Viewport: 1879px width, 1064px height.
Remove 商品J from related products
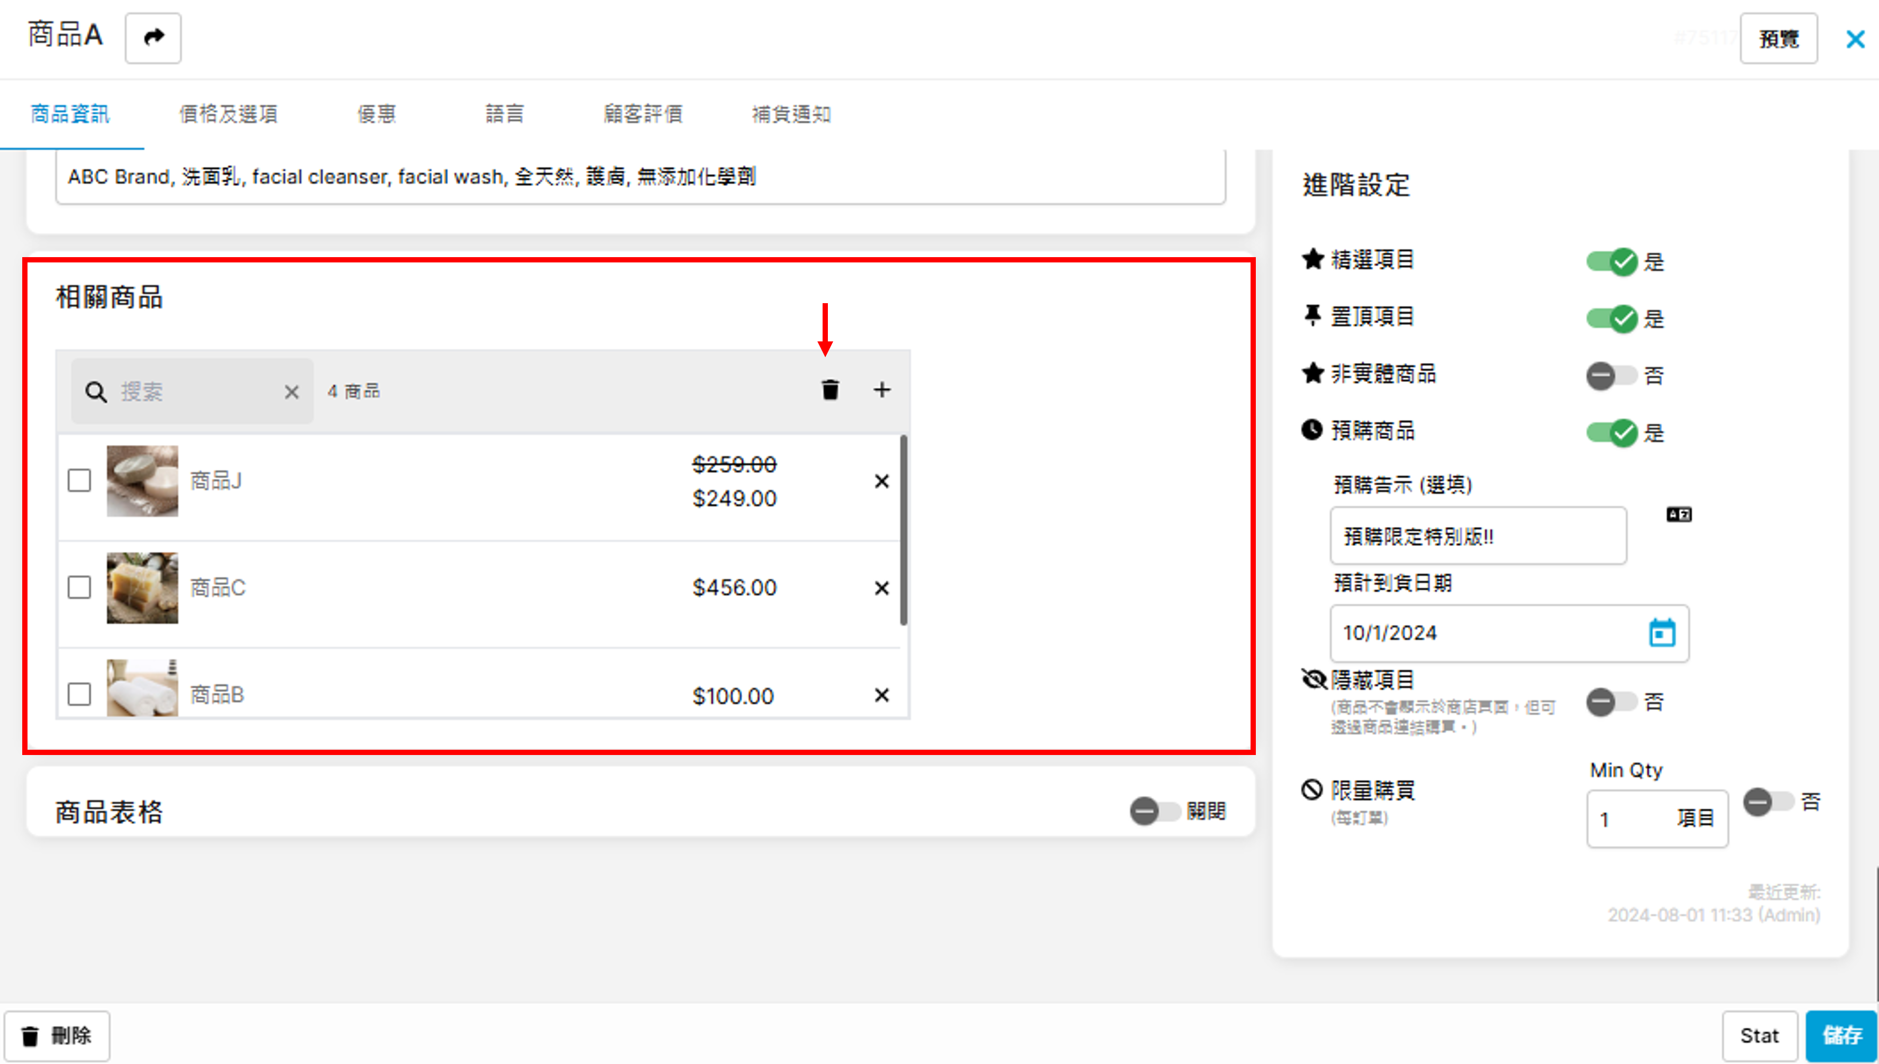pos(882,481)
